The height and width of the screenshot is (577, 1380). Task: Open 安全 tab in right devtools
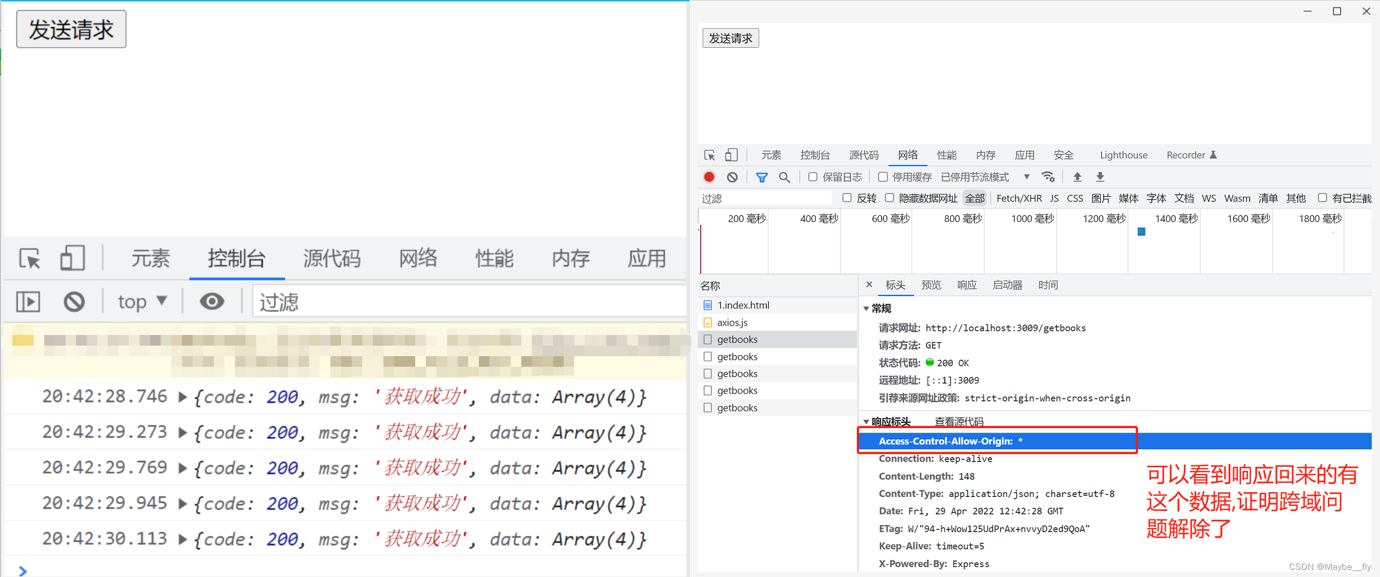[1064, 155]
